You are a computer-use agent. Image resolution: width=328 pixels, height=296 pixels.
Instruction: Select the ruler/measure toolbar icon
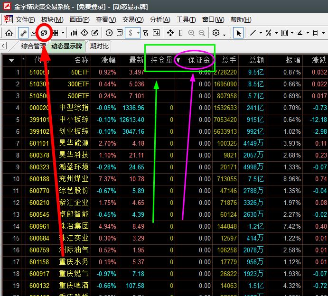[x=23, y=33]
